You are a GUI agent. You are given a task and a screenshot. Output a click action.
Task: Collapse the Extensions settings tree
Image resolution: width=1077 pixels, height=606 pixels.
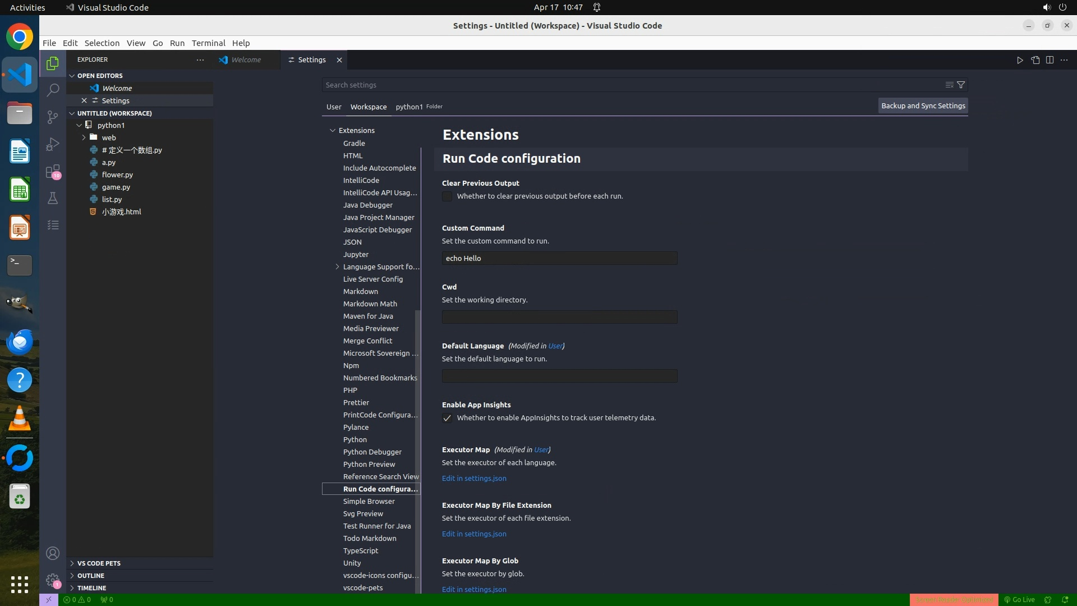pyautogui.click(x=333, y=130)
